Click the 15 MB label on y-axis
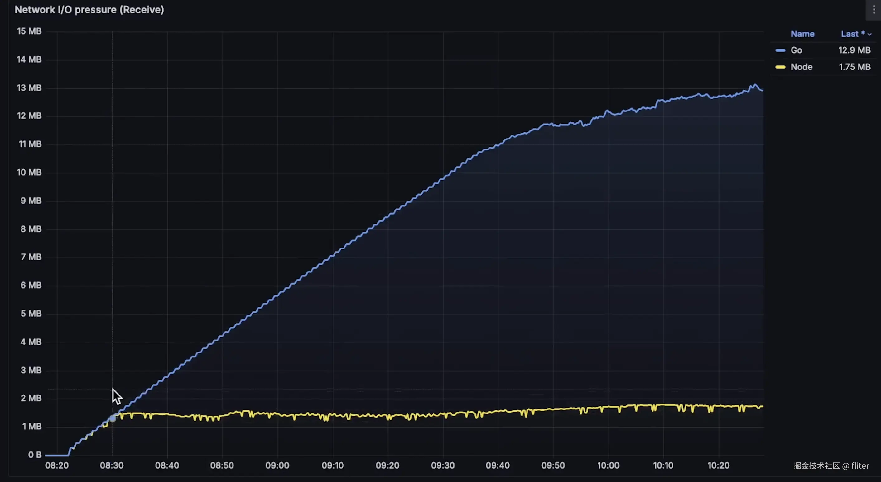Viewport: 881px width, 482px height. (x=29, y=31)
